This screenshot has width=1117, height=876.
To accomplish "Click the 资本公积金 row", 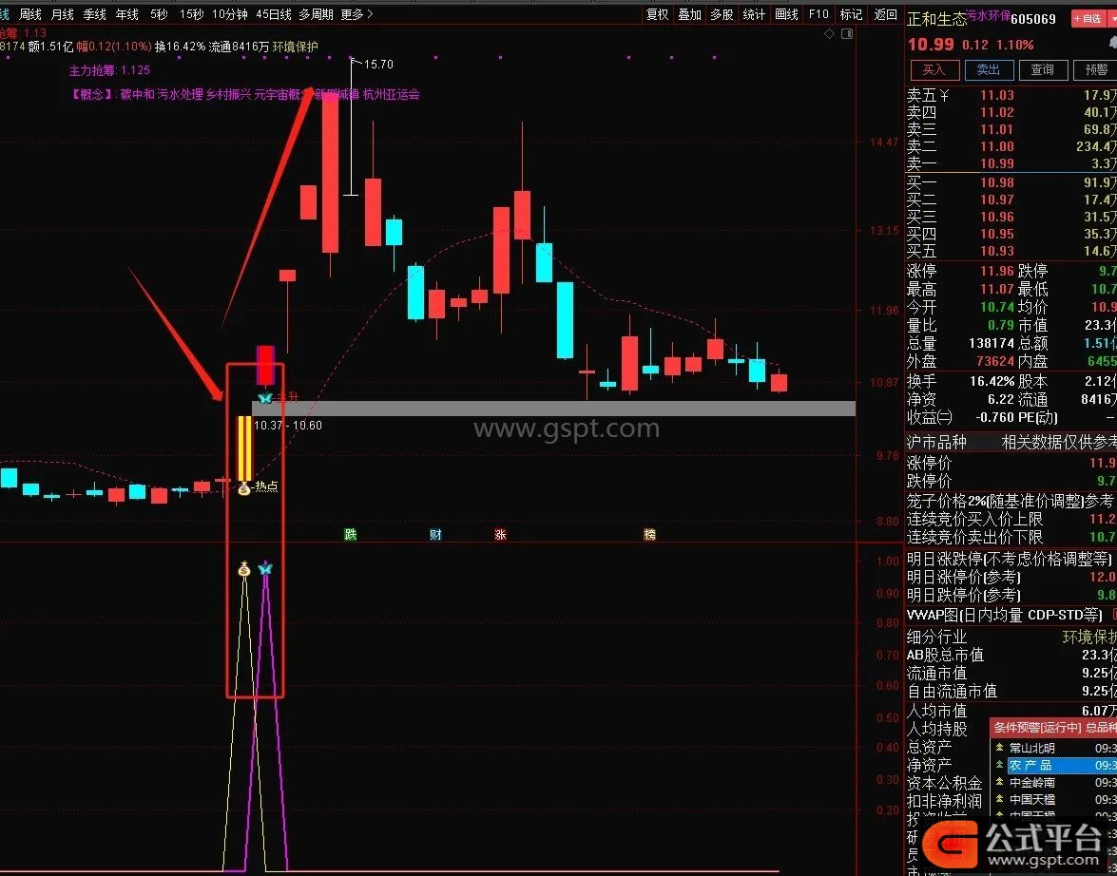I will click(x=945, y=784).
